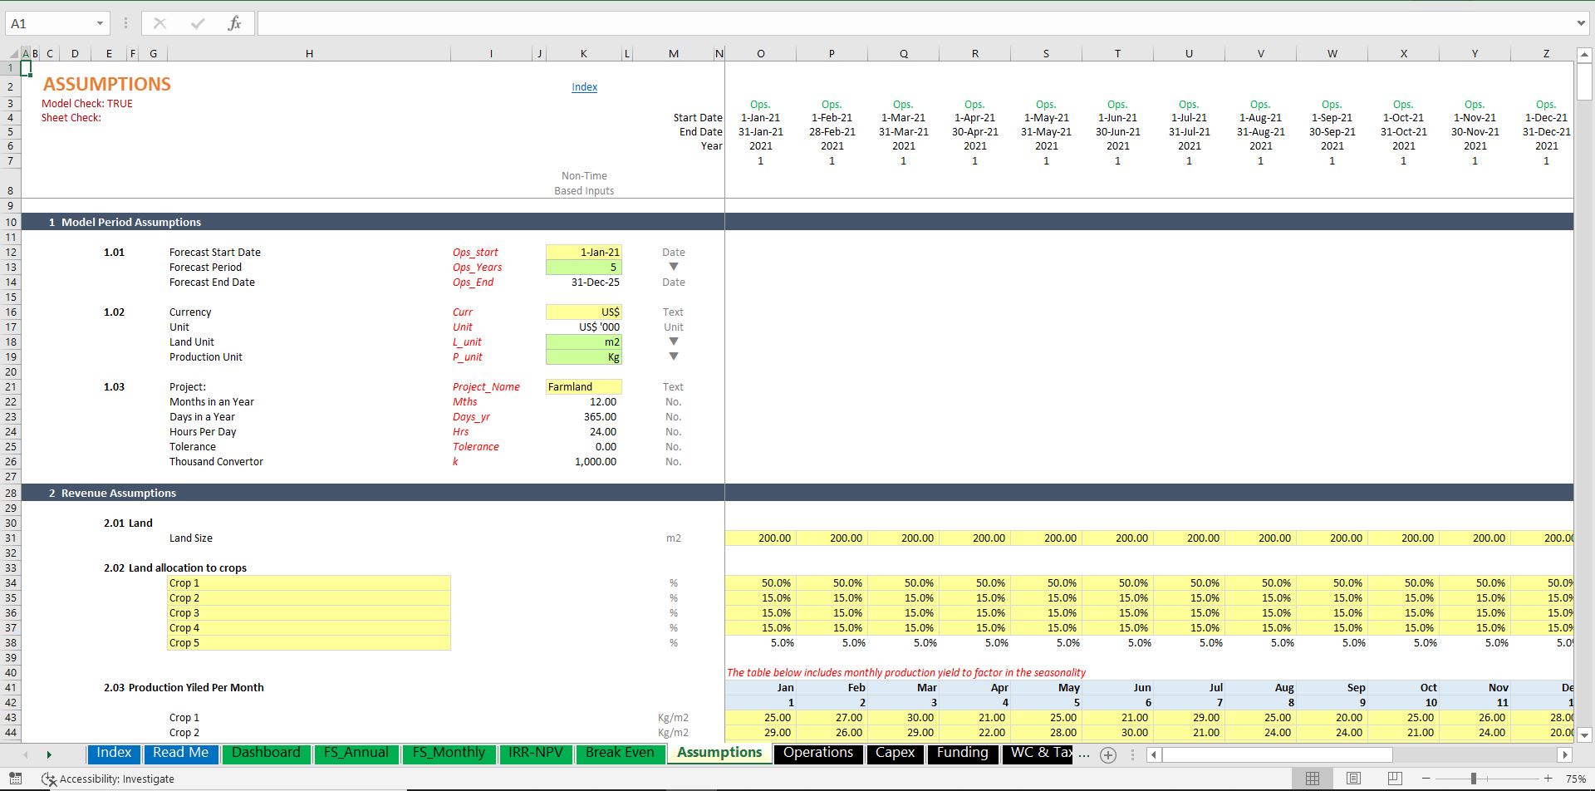The height and width of the screenshot is (791, 1595).
Task: Open the Read Me sheet tab
Action: [x=180, y=753]
